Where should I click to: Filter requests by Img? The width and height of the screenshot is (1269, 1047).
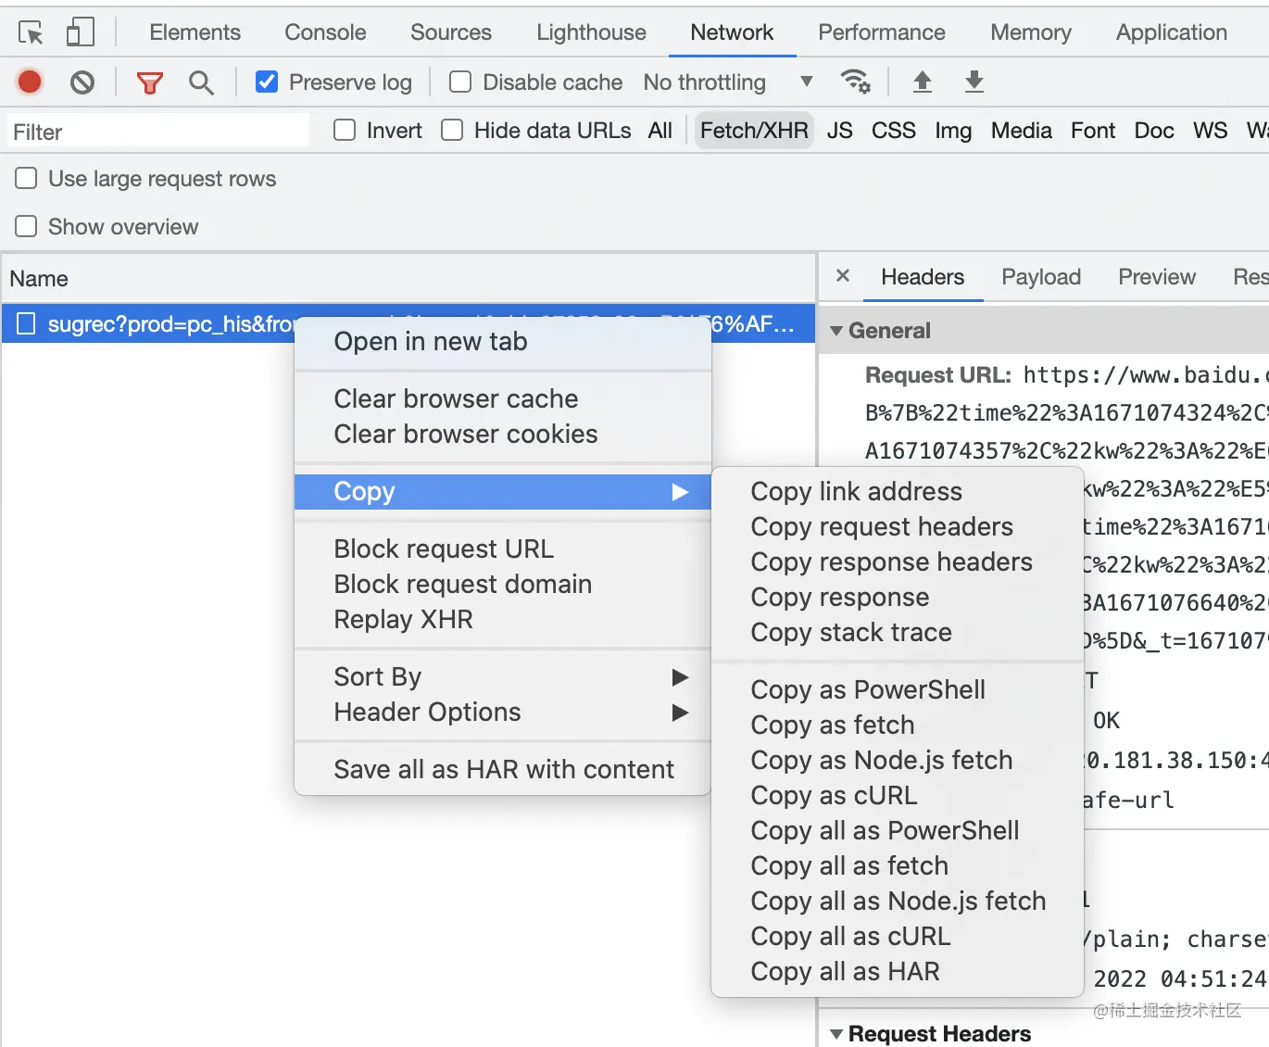click(x=953, y=131)
